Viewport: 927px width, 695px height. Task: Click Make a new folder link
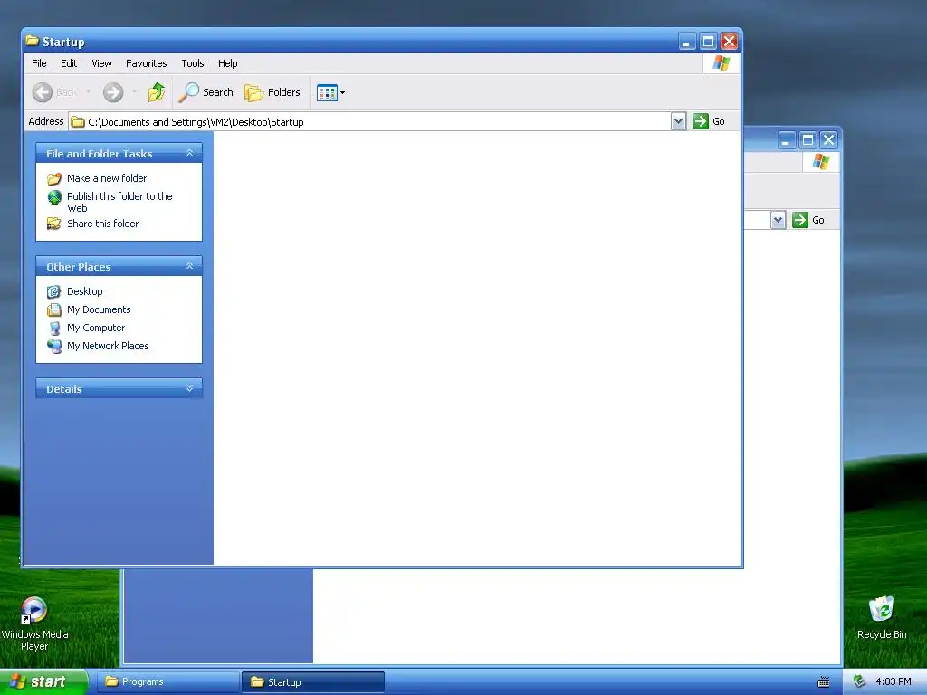tap(107, 178)
